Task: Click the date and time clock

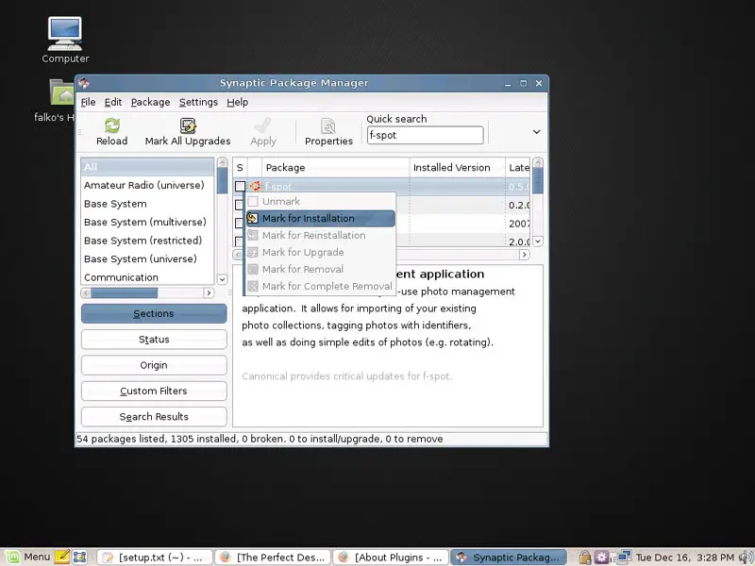Action: 685,558
